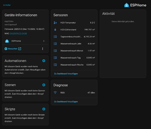Click the Sensoren card heading
Image resolution: width=151 pixels, height=129 pixels.
pyautogui.click(x=61, y=15)
